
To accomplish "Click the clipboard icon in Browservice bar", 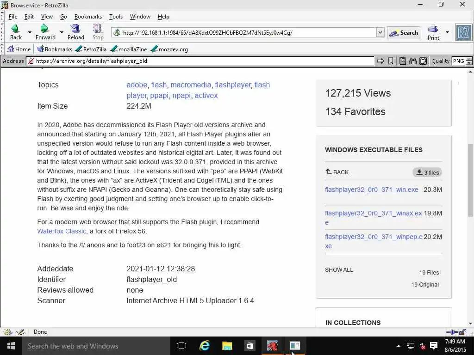I will point(423,61).
